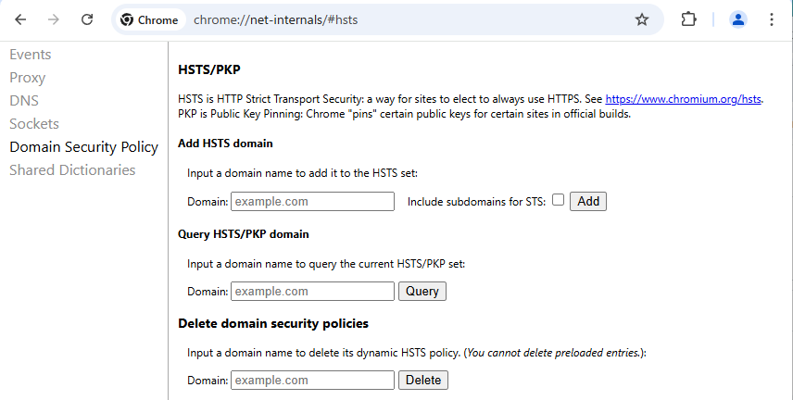
Task: Select DNS in the sidebar
Action: pyautogui.click(x=24, y=101)
